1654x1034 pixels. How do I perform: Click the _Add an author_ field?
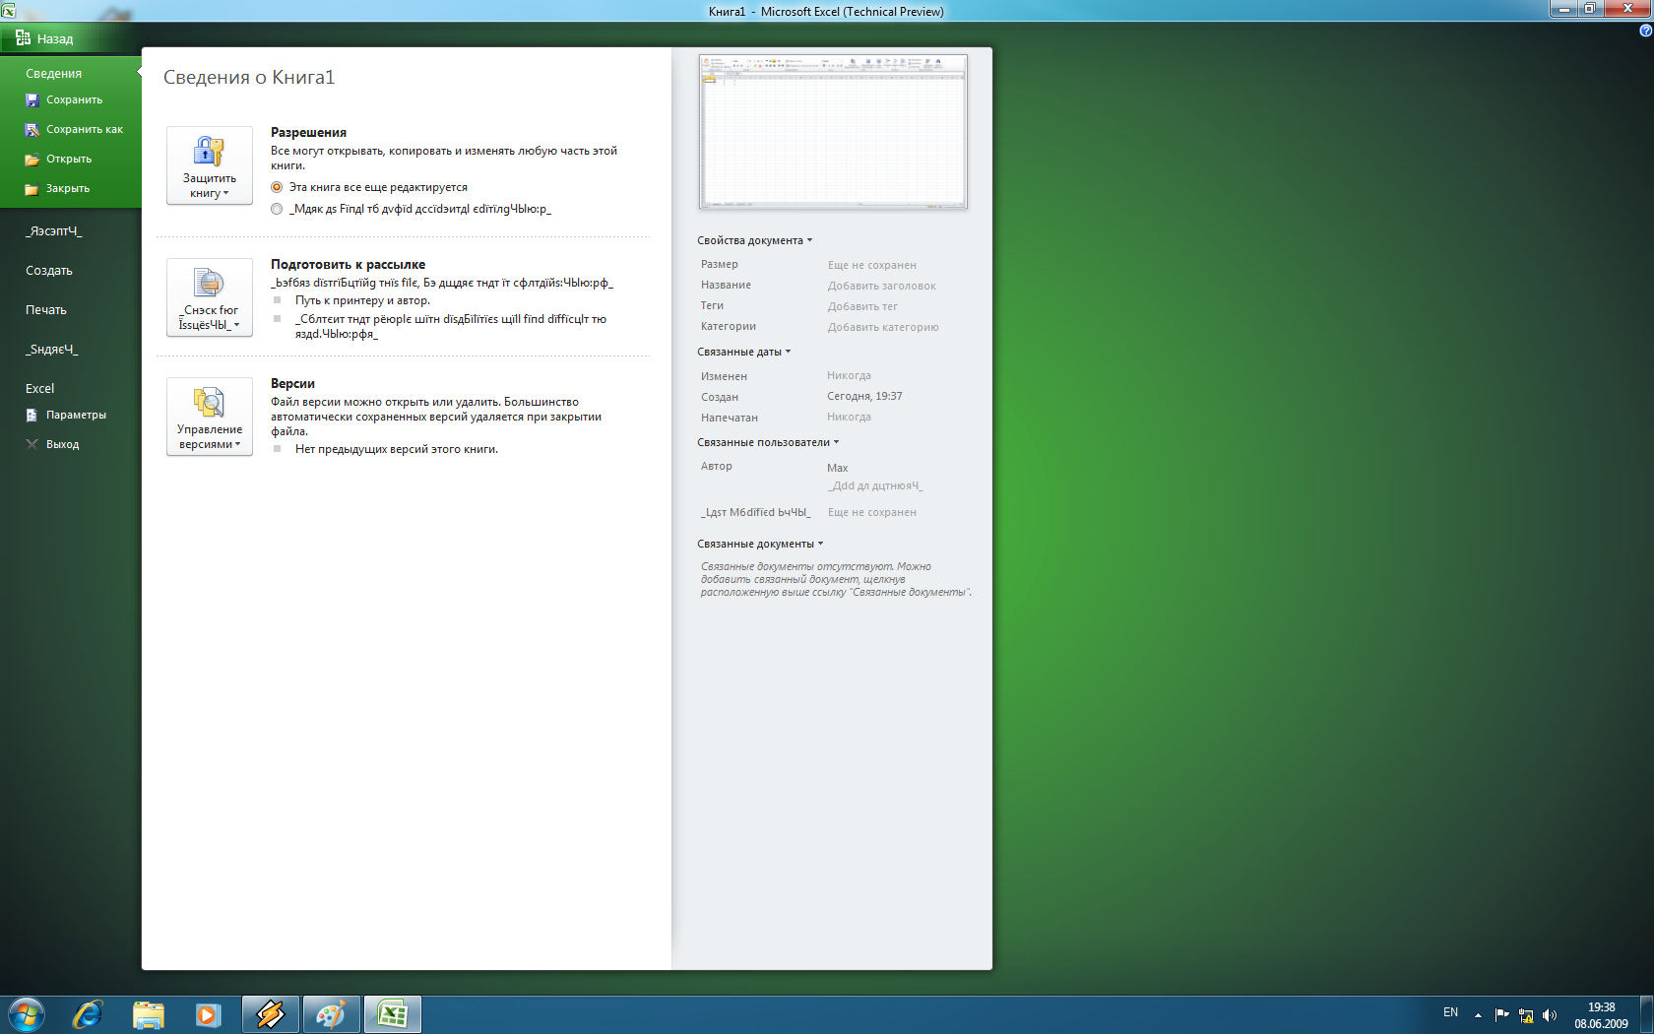(875, 485)
